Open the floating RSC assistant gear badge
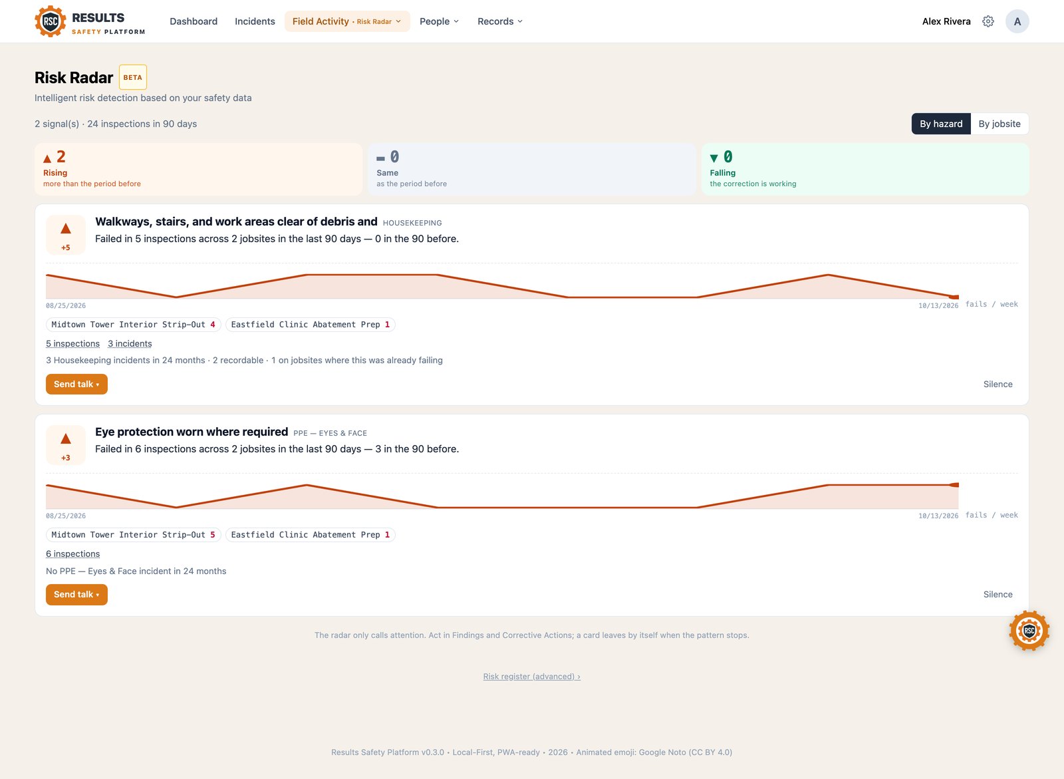 coord(1029,630)
